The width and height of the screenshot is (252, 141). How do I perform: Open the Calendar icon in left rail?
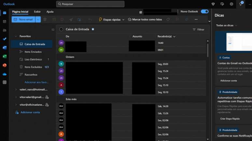tap(5, 22)
